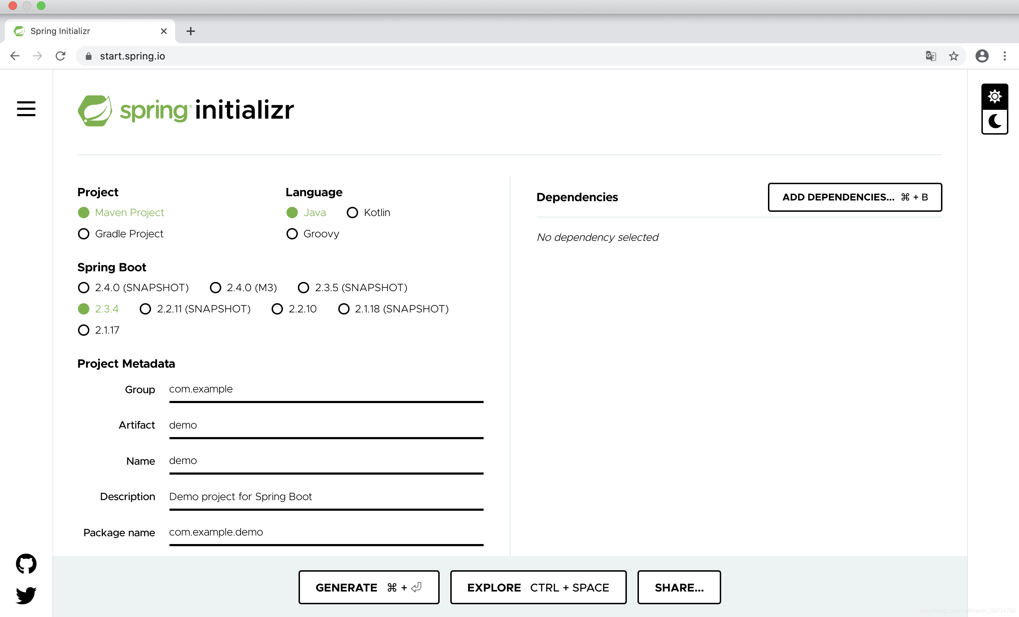Image resolution: width=1019 pixels, height=617 pixels.
Task: Close the Spring Initializr tab
Action: coord(164,31)
